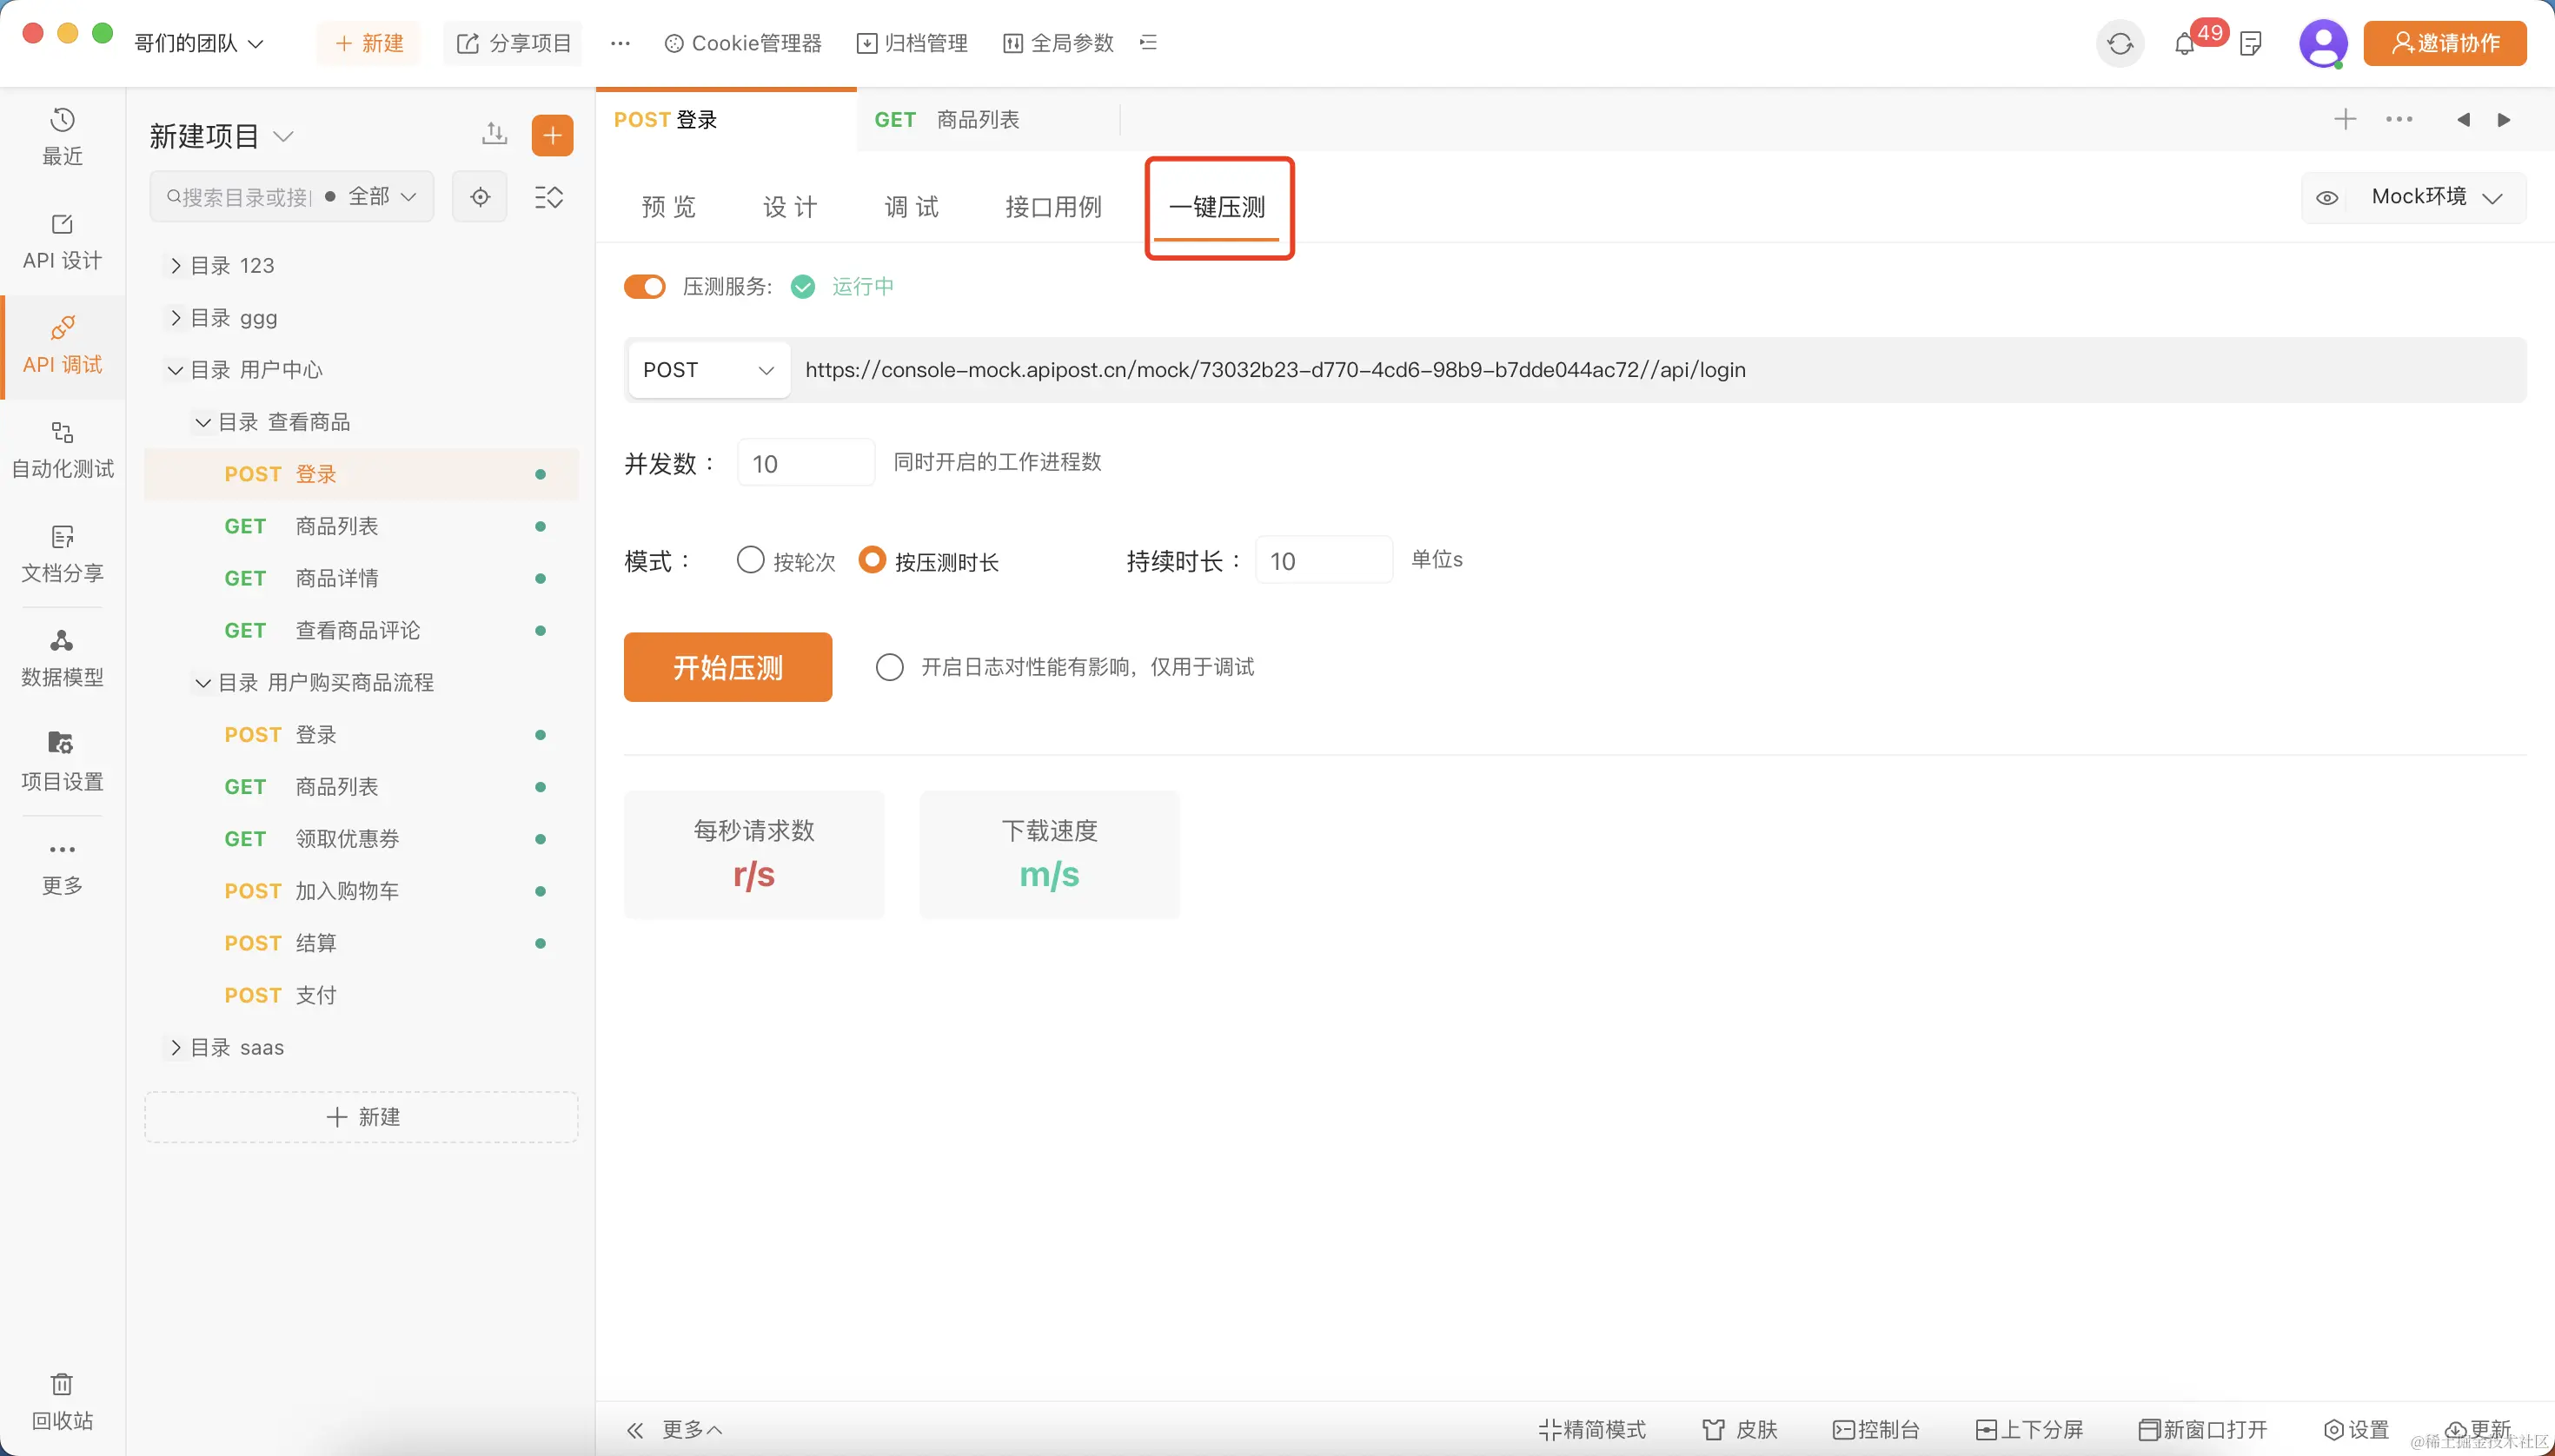Viewport: 2555px width, 1456px height.
Task: Open the 回收站 recycle bin
Action: [x=62, y=1400]
